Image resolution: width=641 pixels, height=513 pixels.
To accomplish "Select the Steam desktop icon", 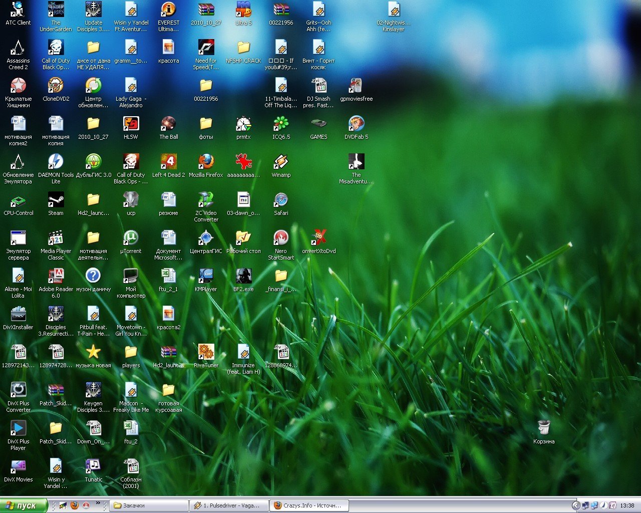I will 56,200.
